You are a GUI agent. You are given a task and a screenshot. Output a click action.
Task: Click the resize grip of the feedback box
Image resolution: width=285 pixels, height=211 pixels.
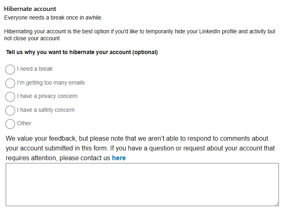[x=276, y=204]
